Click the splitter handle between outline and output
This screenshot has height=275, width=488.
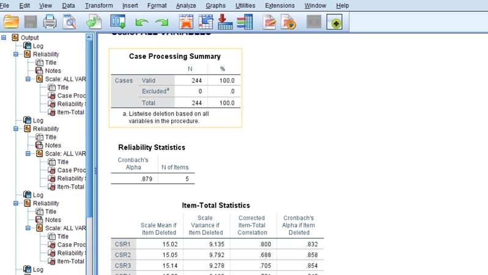pos(95,171)
